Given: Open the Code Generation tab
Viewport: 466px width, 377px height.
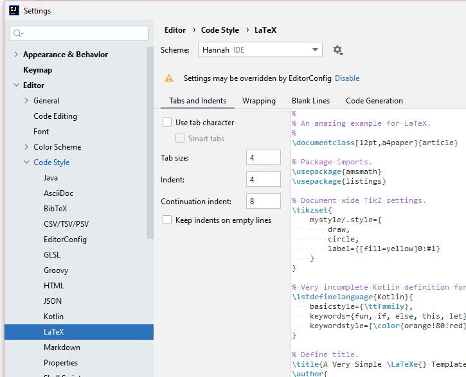Looking at the screenshot, I should tap(374, 101).
